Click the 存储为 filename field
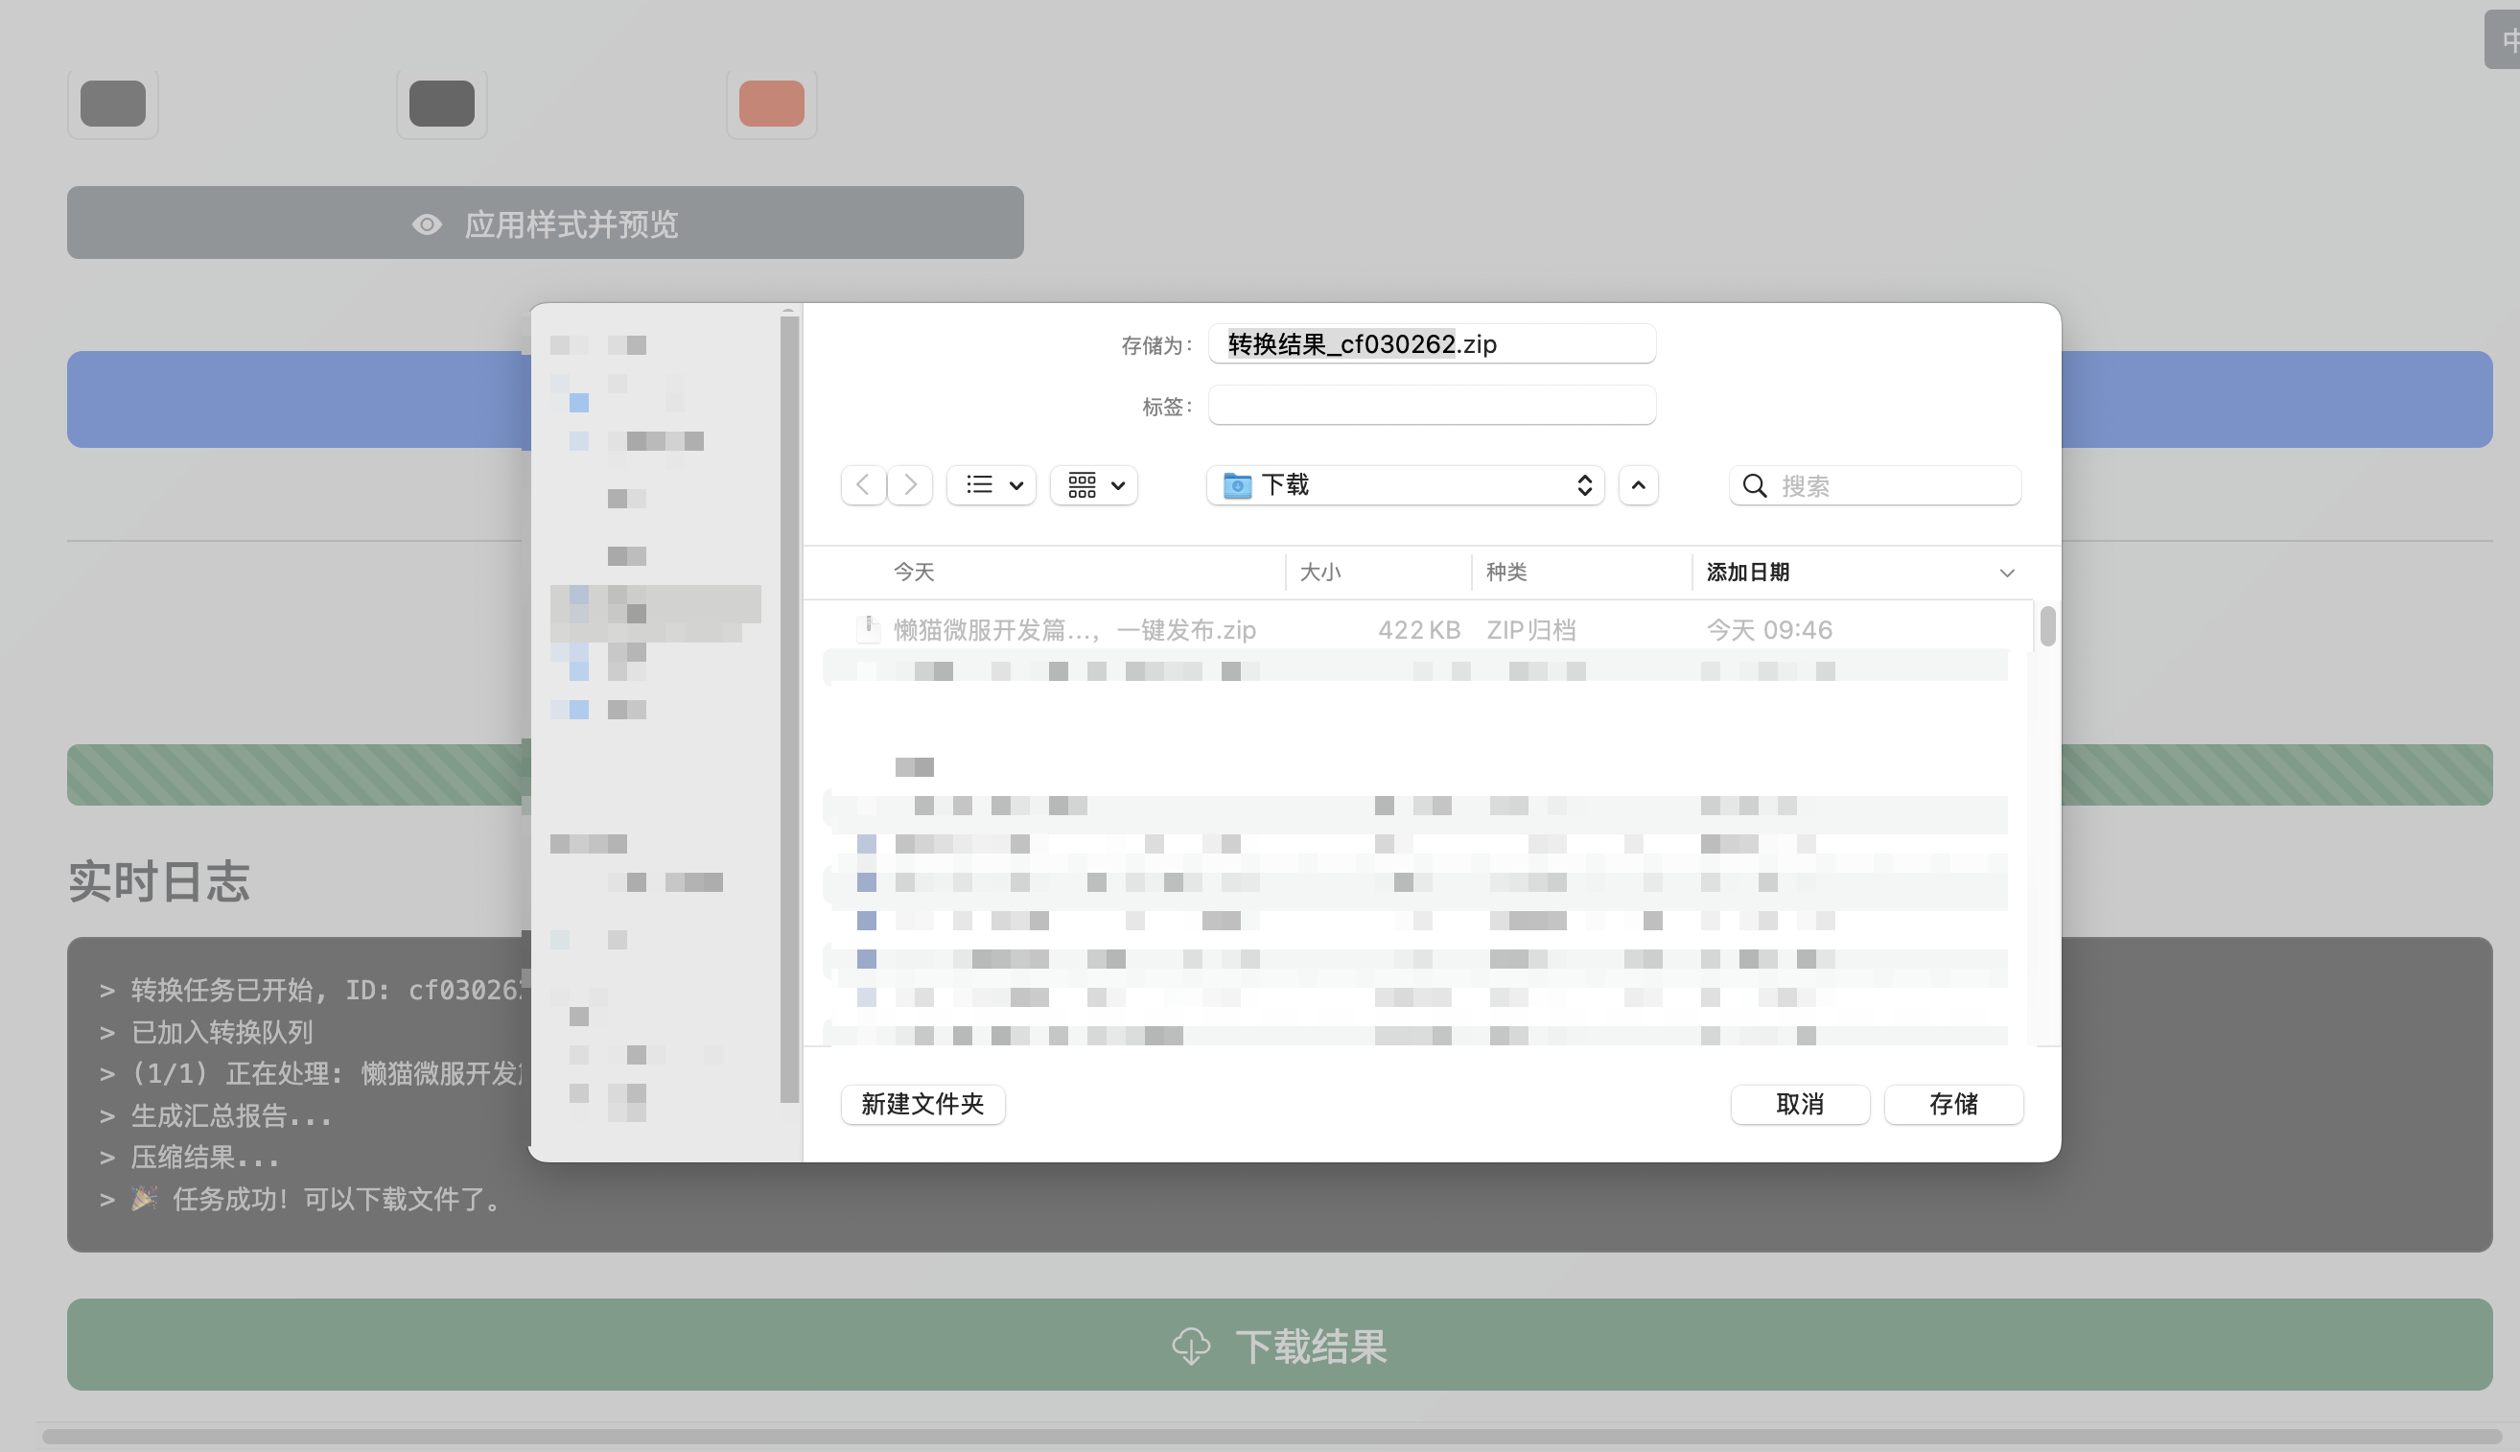This screenshot has height=1452, width=2520. [1433, 344]
